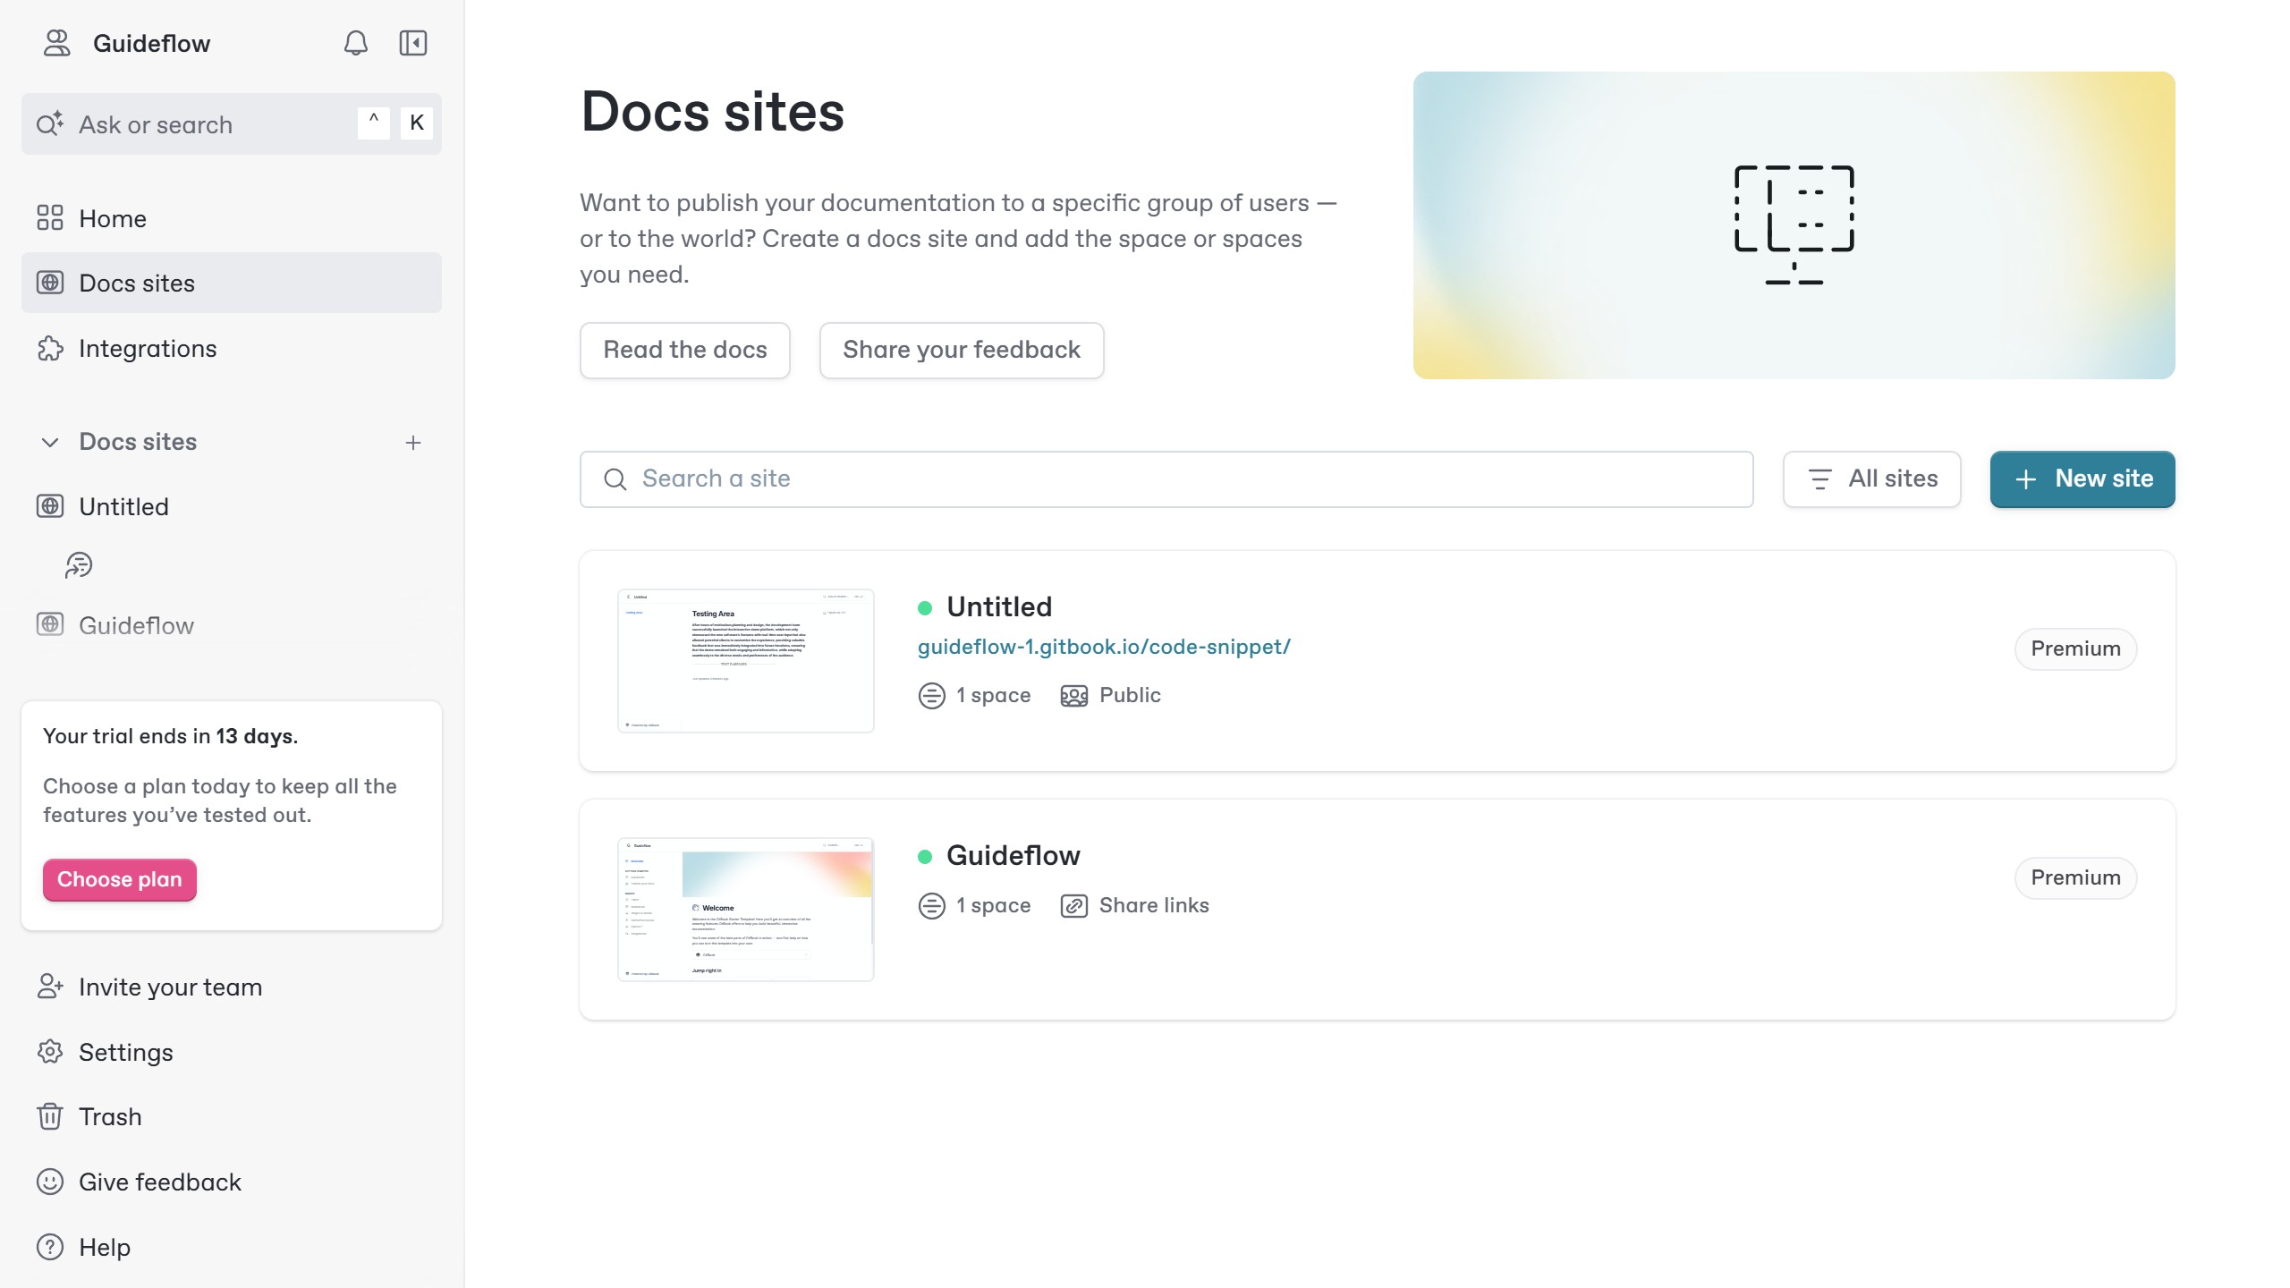
Task: Open Untitled site in sidebar tree
Action: pos(231,506)
